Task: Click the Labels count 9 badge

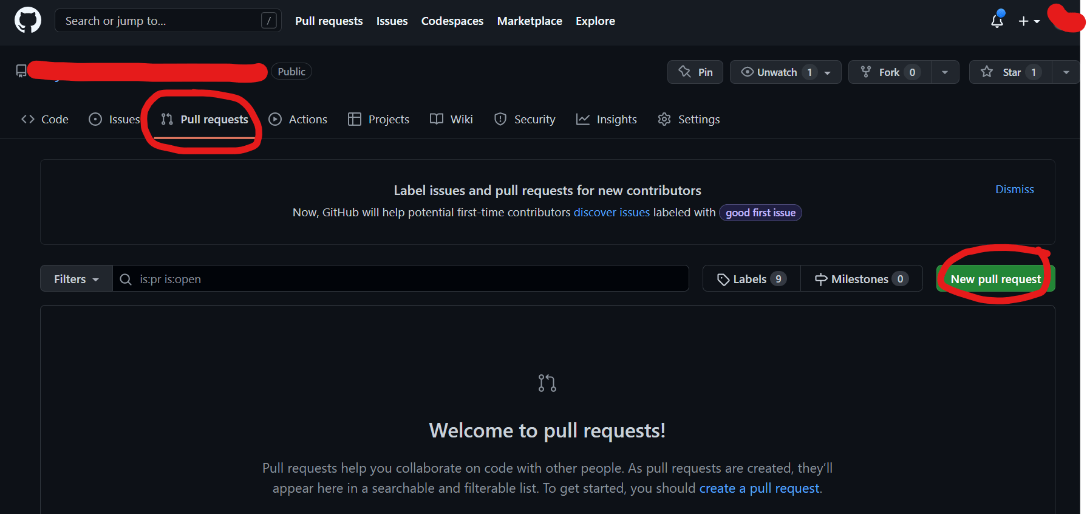Action: pos(779,279)
